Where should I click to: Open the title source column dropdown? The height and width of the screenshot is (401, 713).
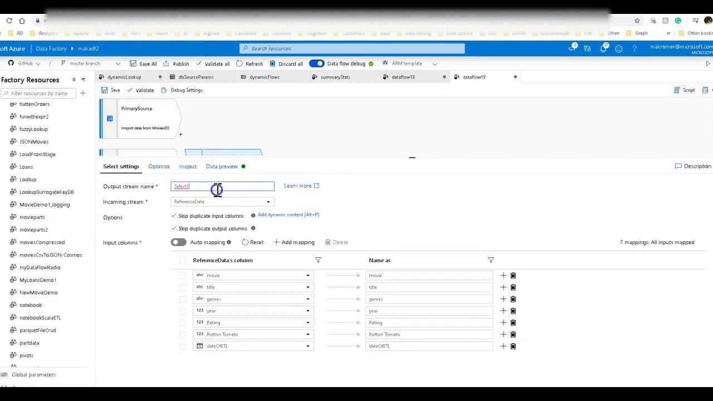point(253,287)
